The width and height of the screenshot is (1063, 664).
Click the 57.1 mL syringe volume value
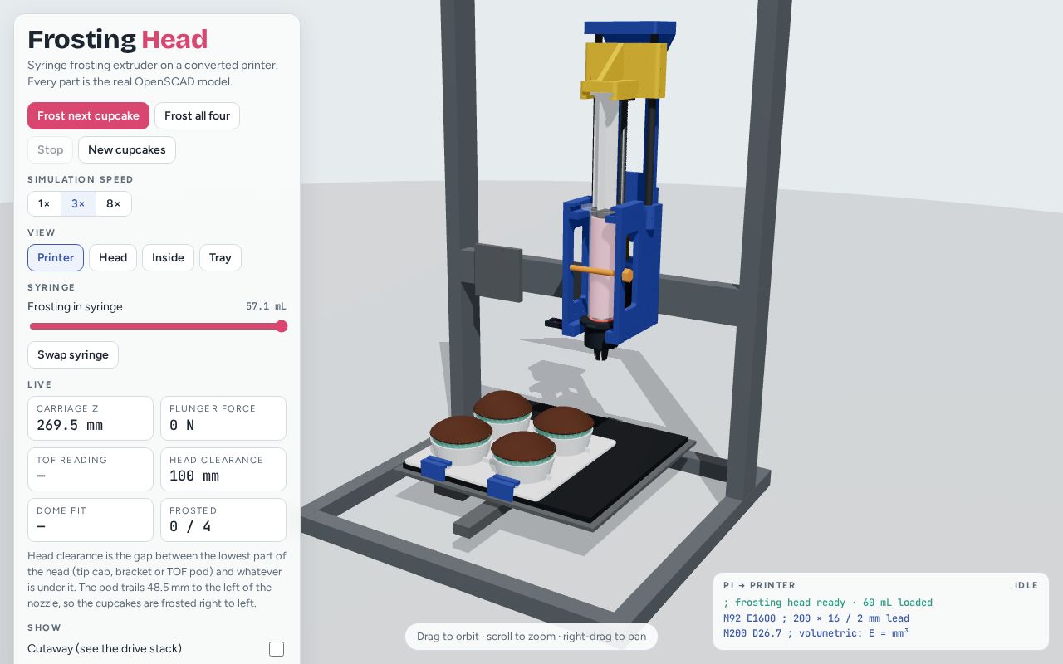266,306
